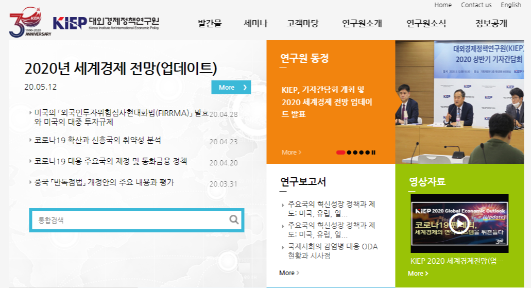
Task: Open the 연구원소개 menu
Action: (x=362, y=23)
